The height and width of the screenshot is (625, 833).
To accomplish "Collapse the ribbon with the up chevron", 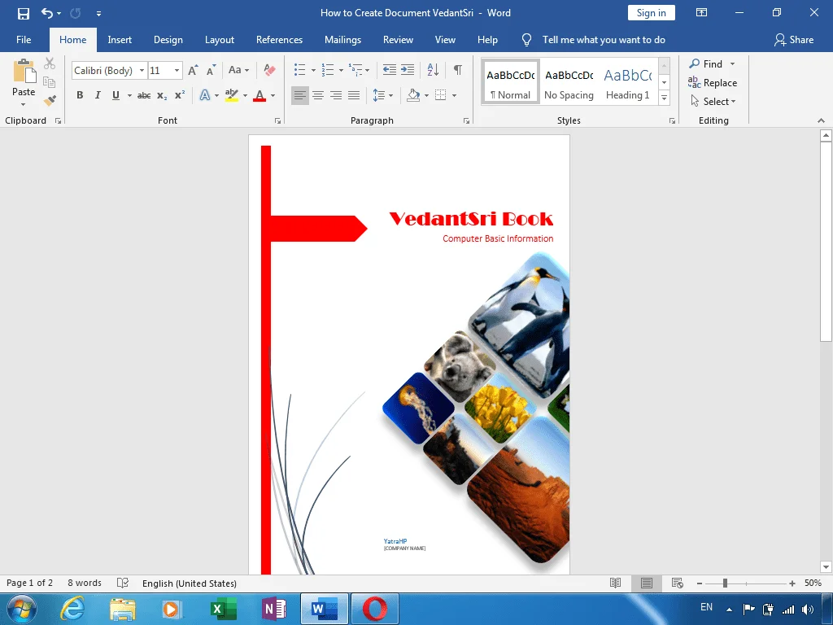I will [x=822, y=120].
